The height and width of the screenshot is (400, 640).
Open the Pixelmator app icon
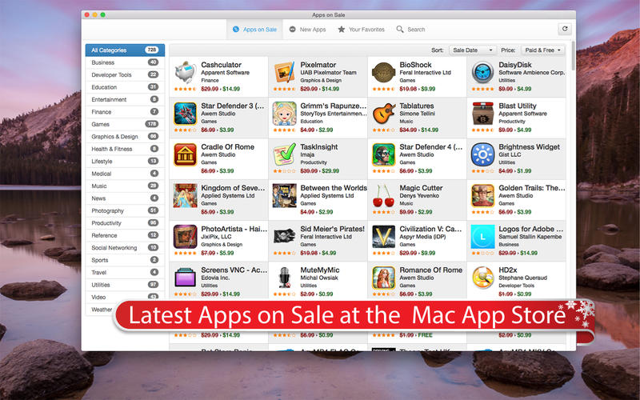tap(284, 72)
